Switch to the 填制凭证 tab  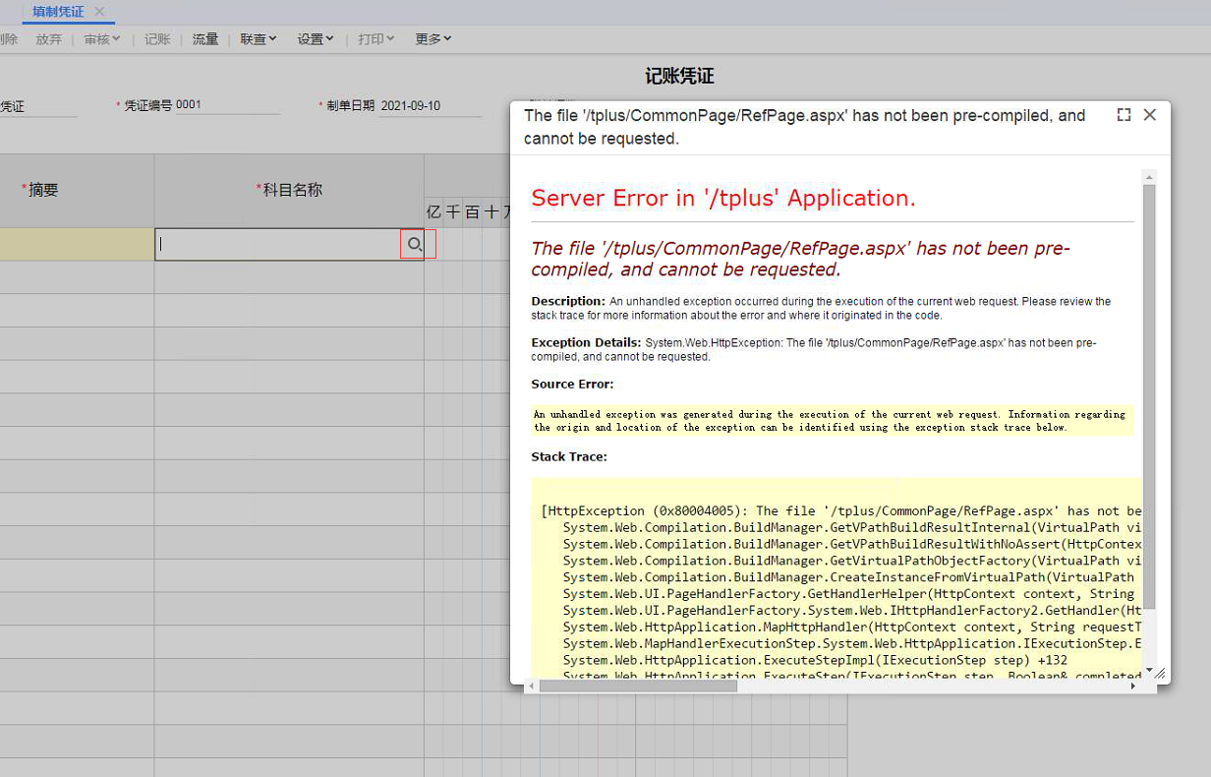tap(58, 12)
